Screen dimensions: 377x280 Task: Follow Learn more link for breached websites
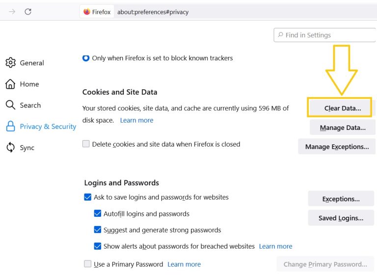275,246
